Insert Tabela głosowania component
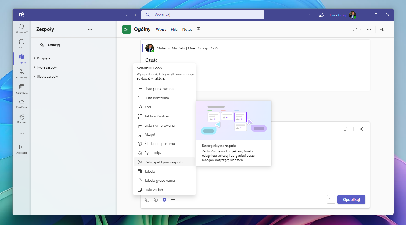The height and width of the screenshot is (225, 406). pos(164,180)
